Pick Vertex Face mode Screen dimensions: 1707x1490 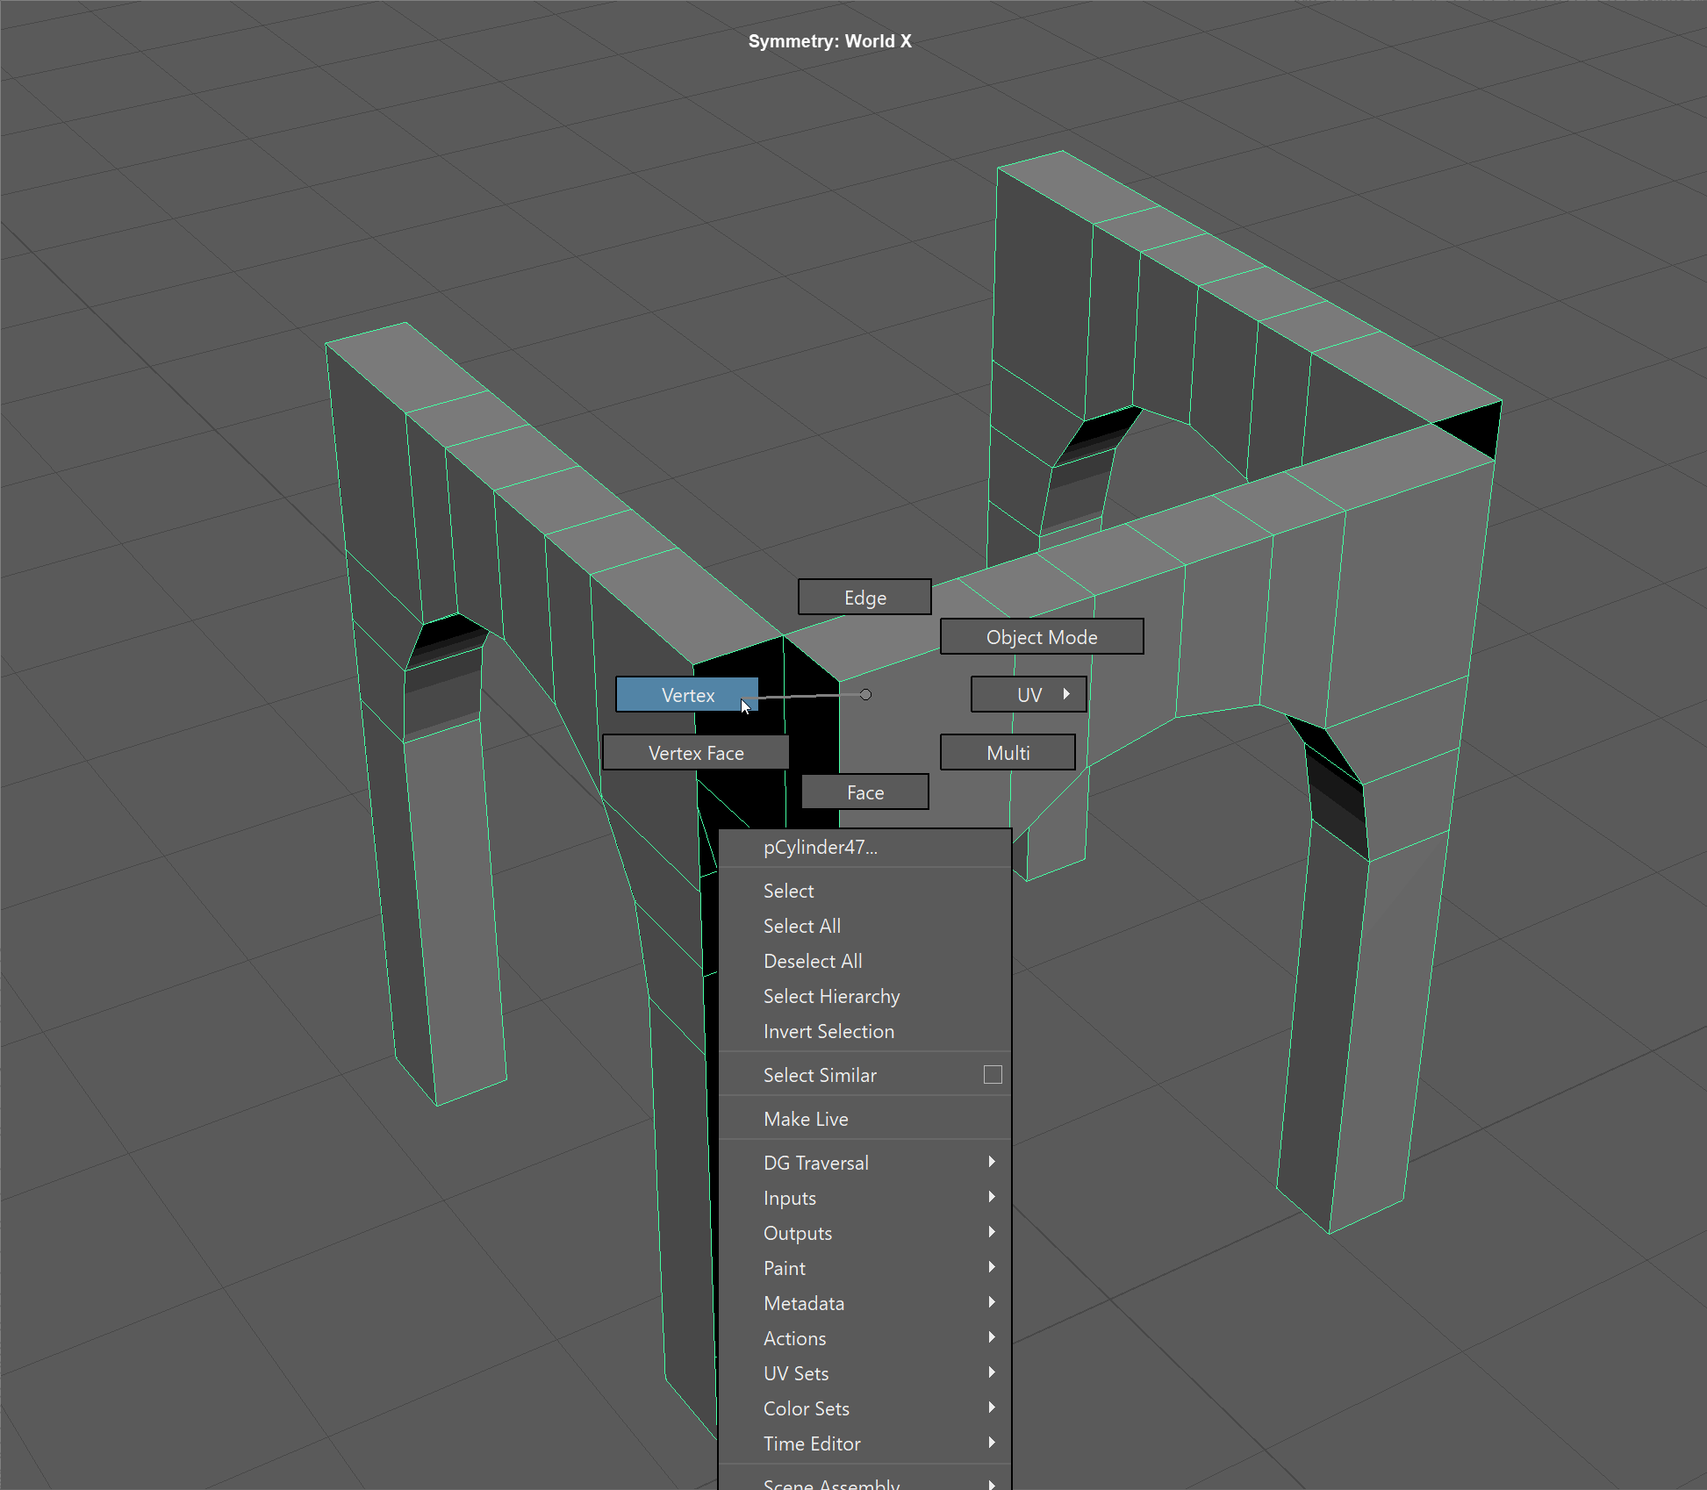pyautogui.click(x=695, y=753)
